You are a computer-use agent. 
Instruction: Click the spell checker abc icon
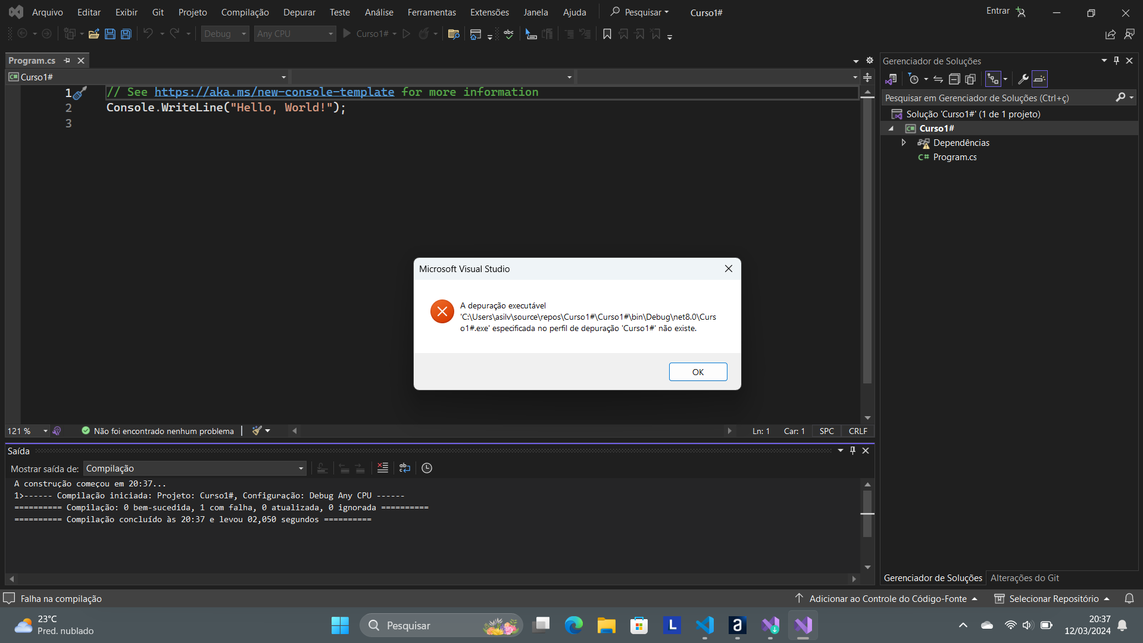tap(508, 34)
